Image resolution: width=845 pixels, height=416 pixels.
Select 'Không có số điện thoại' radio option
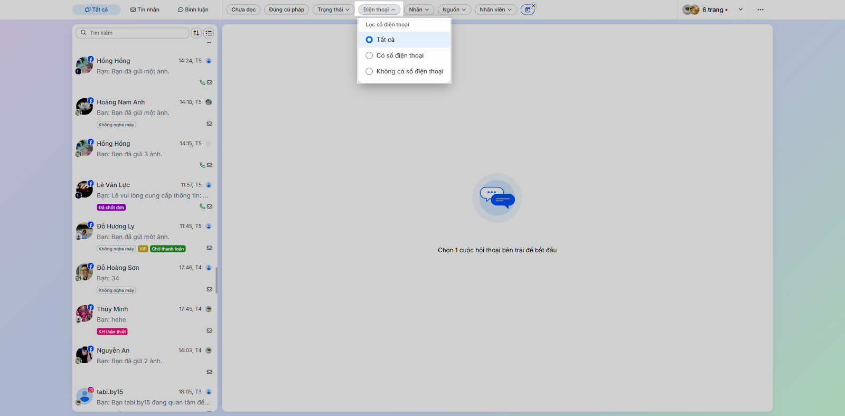click(x=369, y=71)
